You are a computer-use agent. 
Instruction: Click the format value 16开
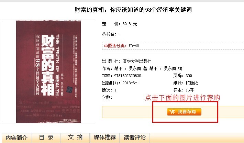(190, 90)
